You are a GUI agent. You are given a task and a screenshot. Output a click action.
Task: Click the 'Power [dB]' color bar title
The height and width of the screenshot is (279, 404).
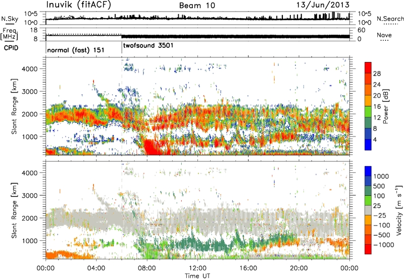(385, 106)
